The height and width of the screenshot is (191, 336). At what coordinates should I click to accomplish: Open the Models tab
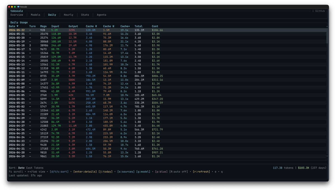click(x=36, y=15)
